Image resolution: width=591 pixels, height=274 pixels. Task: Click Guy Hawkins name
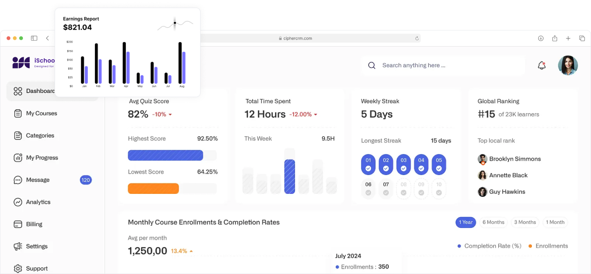tap(507, 192)
